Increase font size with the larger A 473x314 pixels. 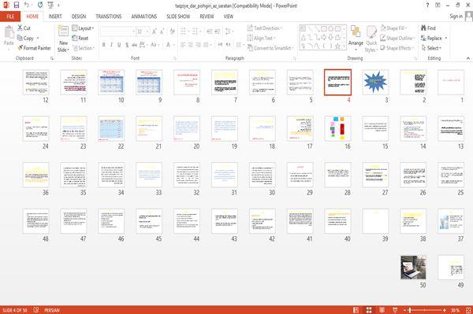pyautogui.click(x=155, y=31)
